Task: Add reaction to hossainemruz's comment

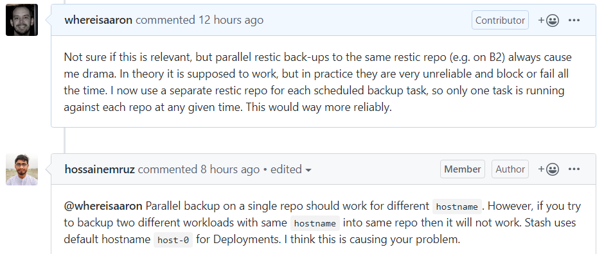Action: pyautogui.click(x=549, y=169)
